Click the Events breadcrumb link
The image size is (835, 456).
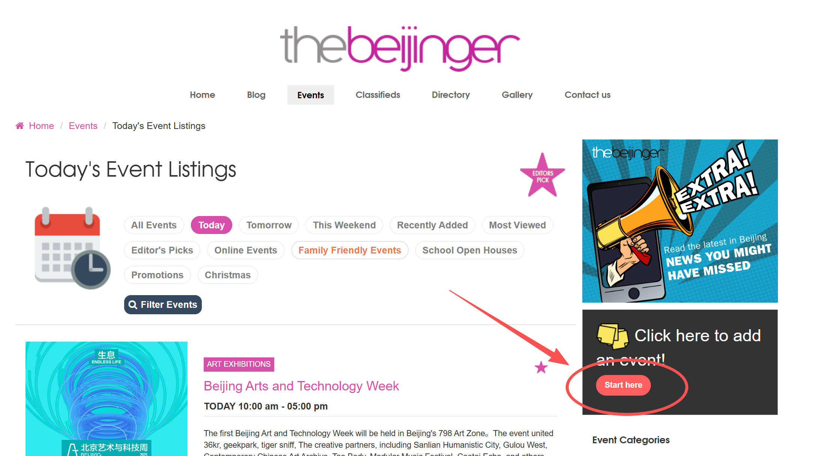83,126
